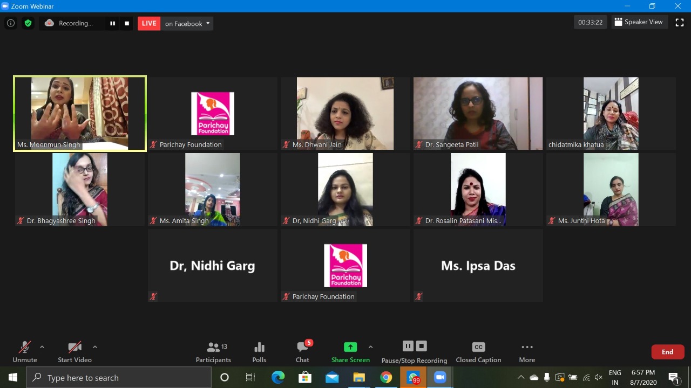691x388 pixels.
Task: Select the Parichay Foundation tile in bottom row
Action: [x=345, y=265]
